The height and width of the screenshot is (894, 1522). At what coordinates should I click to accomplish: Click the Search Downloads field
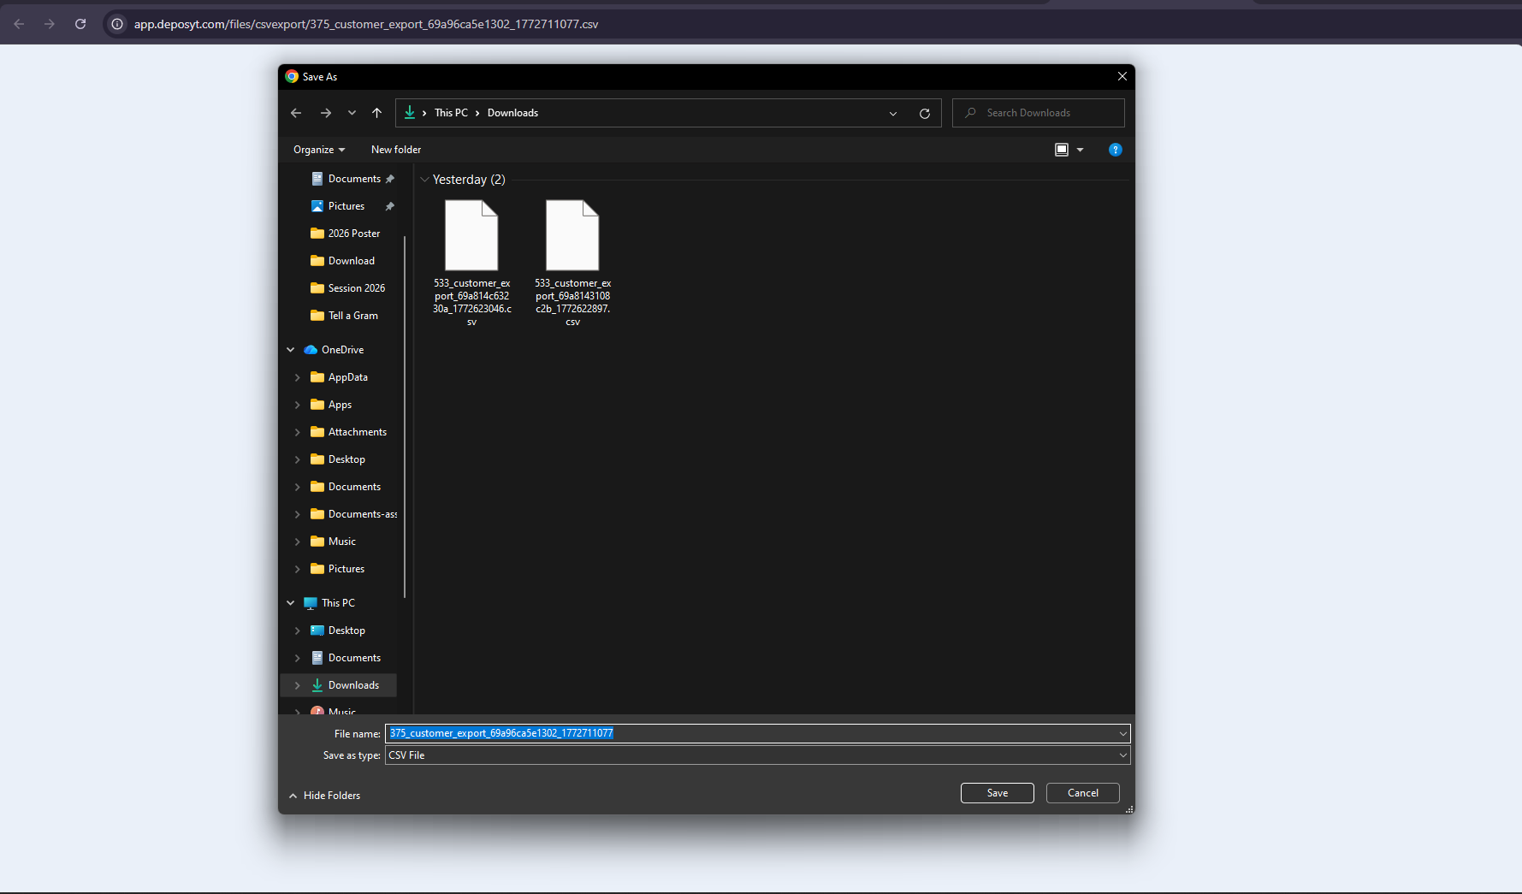click(1039, 113)
